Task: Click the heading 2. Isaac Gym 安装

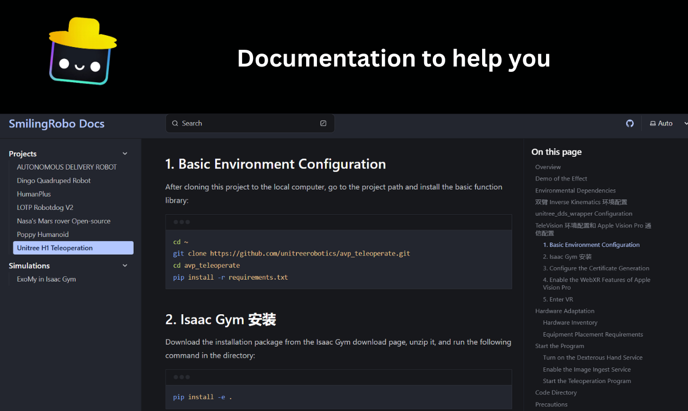Action: tap(220, 320)
